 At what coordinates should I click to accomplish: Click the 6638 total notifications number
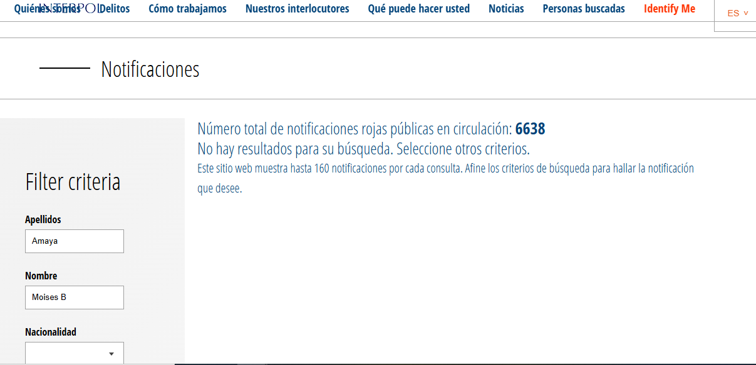point(530,129)
